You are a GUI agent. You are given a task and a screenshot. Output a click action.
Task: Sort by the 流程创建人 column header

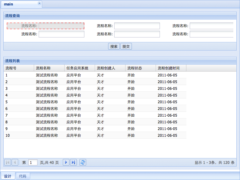(x=110, y=68)
